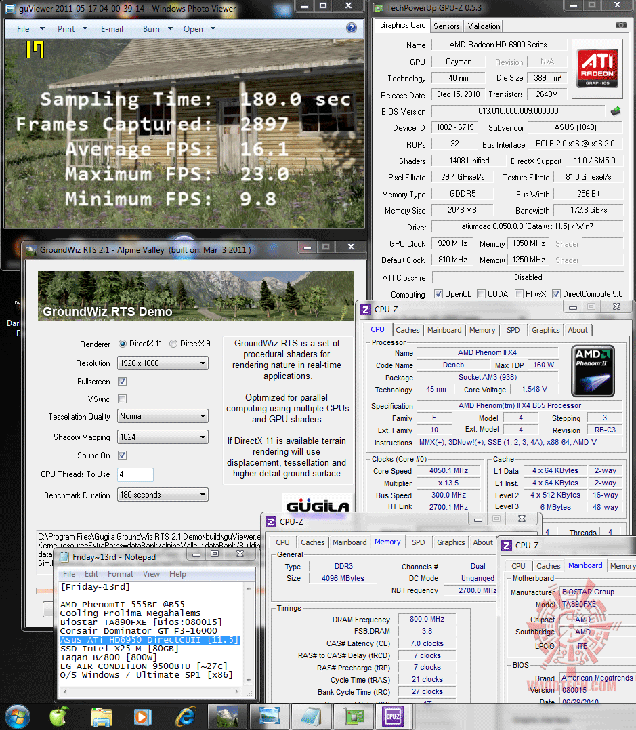Open Windows Explorer folder icon on taskbar
636x730 pixels.
click(x=102, y=717)
